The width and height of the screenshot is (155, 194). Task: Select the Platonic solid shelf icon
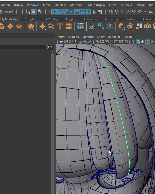point(31,26)
